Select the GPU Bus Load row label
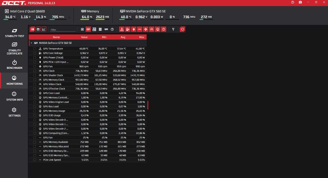 coord(51,106)
